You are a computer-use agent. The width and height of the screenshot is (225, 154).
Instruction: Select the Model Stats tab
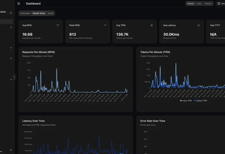pyautogui.click(x=39, y=13)
